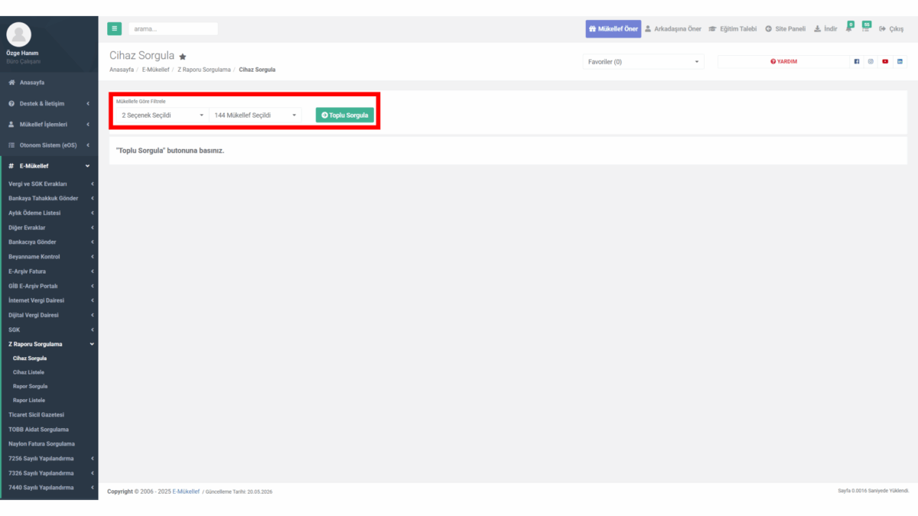Click user name Özge Hanım
The image size is (918, 516).
pyautogui.click(x=22, y=53)
